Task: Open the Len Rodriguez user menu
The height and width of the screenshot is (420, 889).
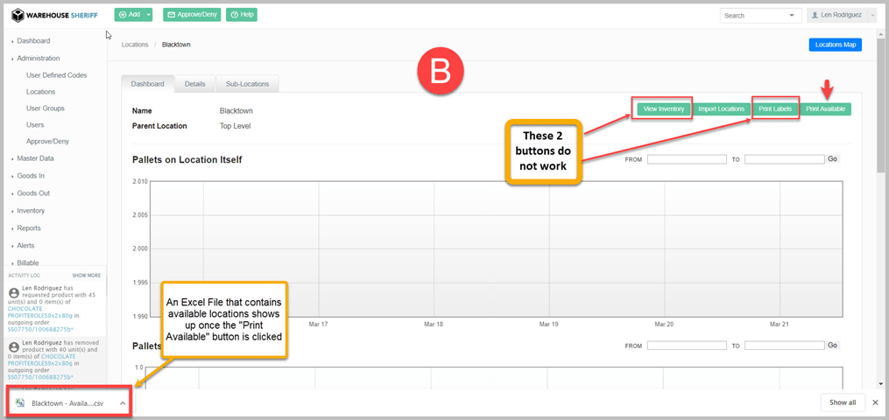Action: pyautogui.click(x=841, y=15)
